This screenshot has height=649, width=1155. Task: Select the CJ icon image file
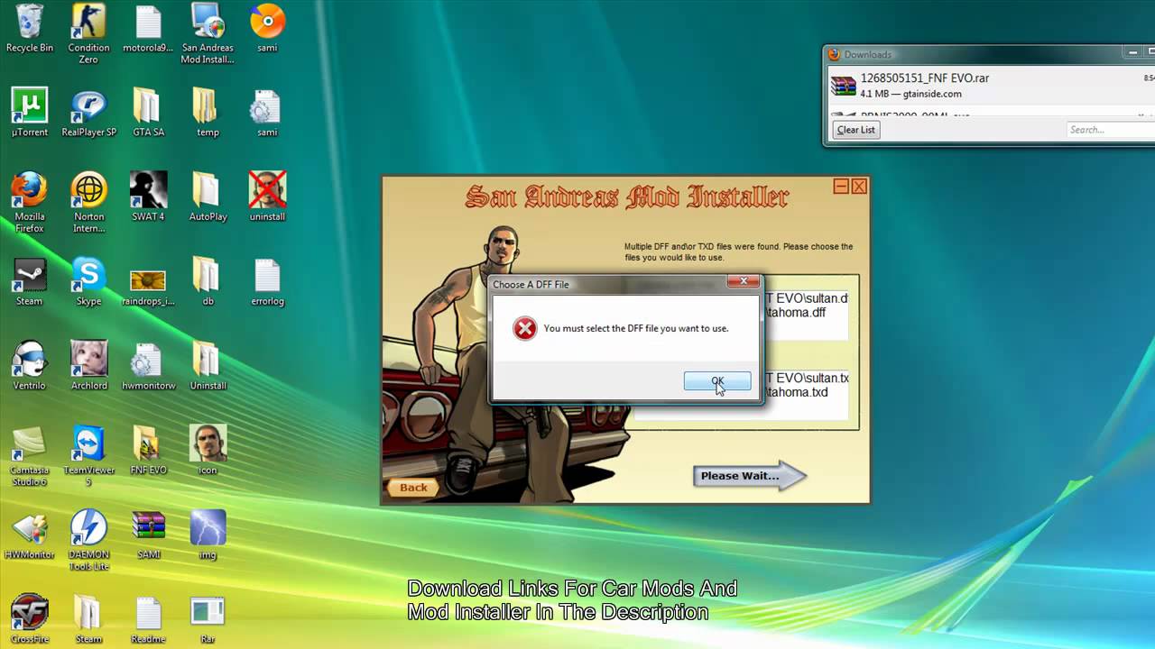tap(208, 451)
